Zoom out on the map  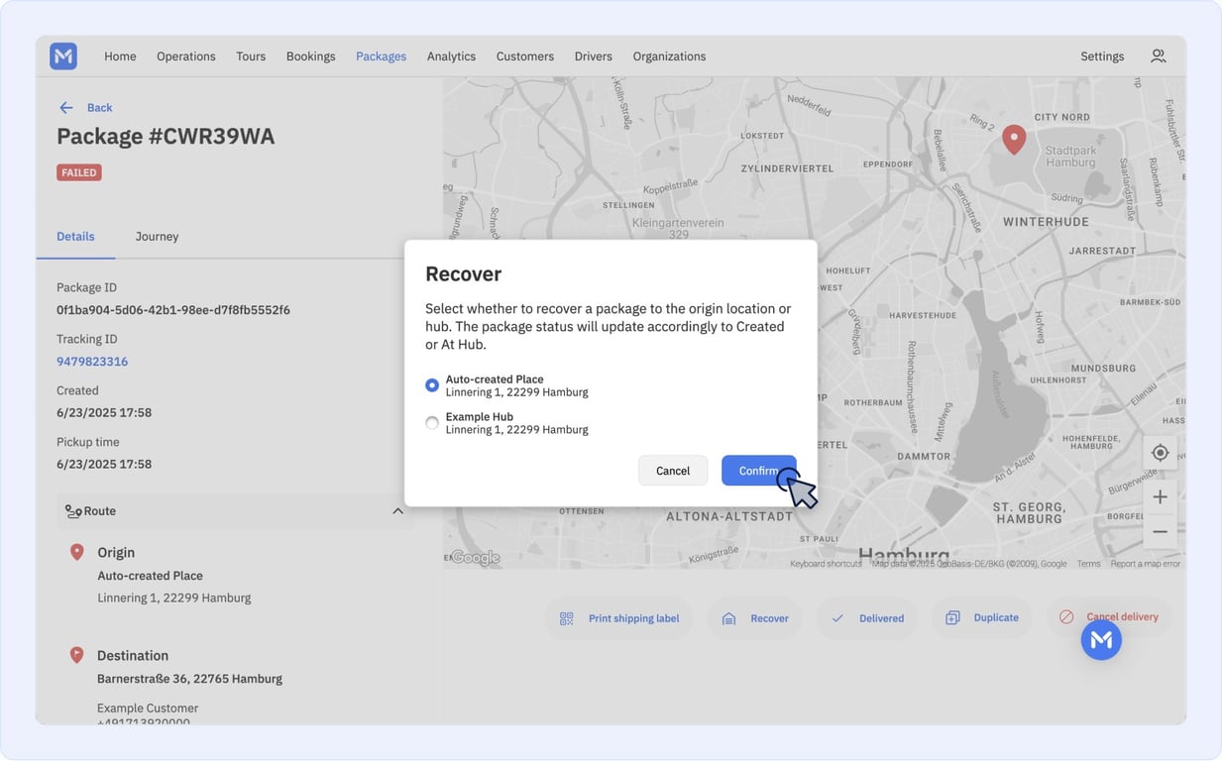[x=1160, y=531]
